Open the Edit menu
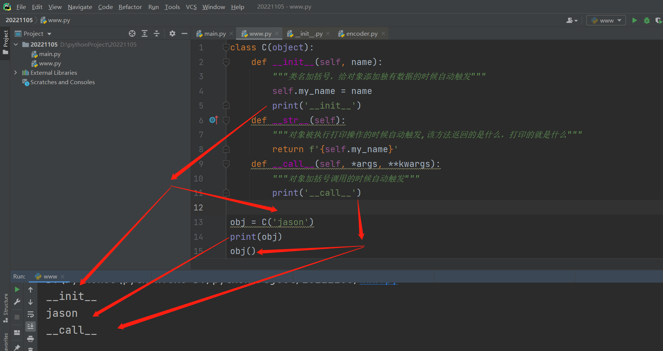Image resolution: width=663 pixels, height=351 pixels. [x=37, y=7]
